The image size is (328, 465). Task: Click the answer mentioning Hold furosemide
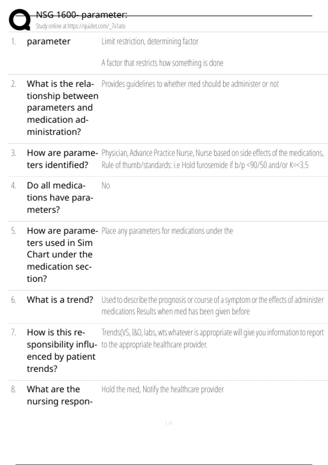pyautogui.click(x=212, y=159)
